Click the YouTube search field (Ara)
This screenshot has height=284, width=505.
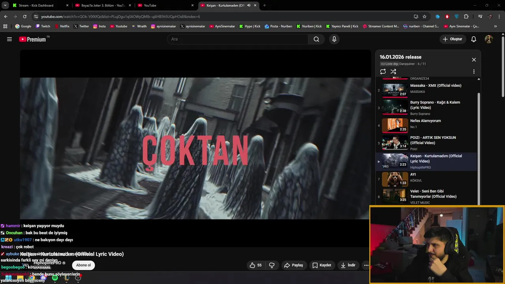tap(238, 39)
